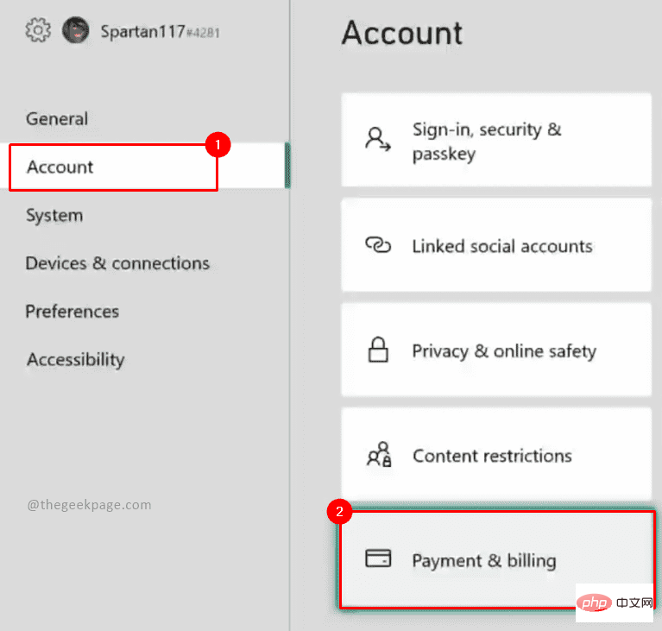Click the red step 2 badge
Viewport: 662px width, 631px height.
pyautogui.click(x=339, y=511)
